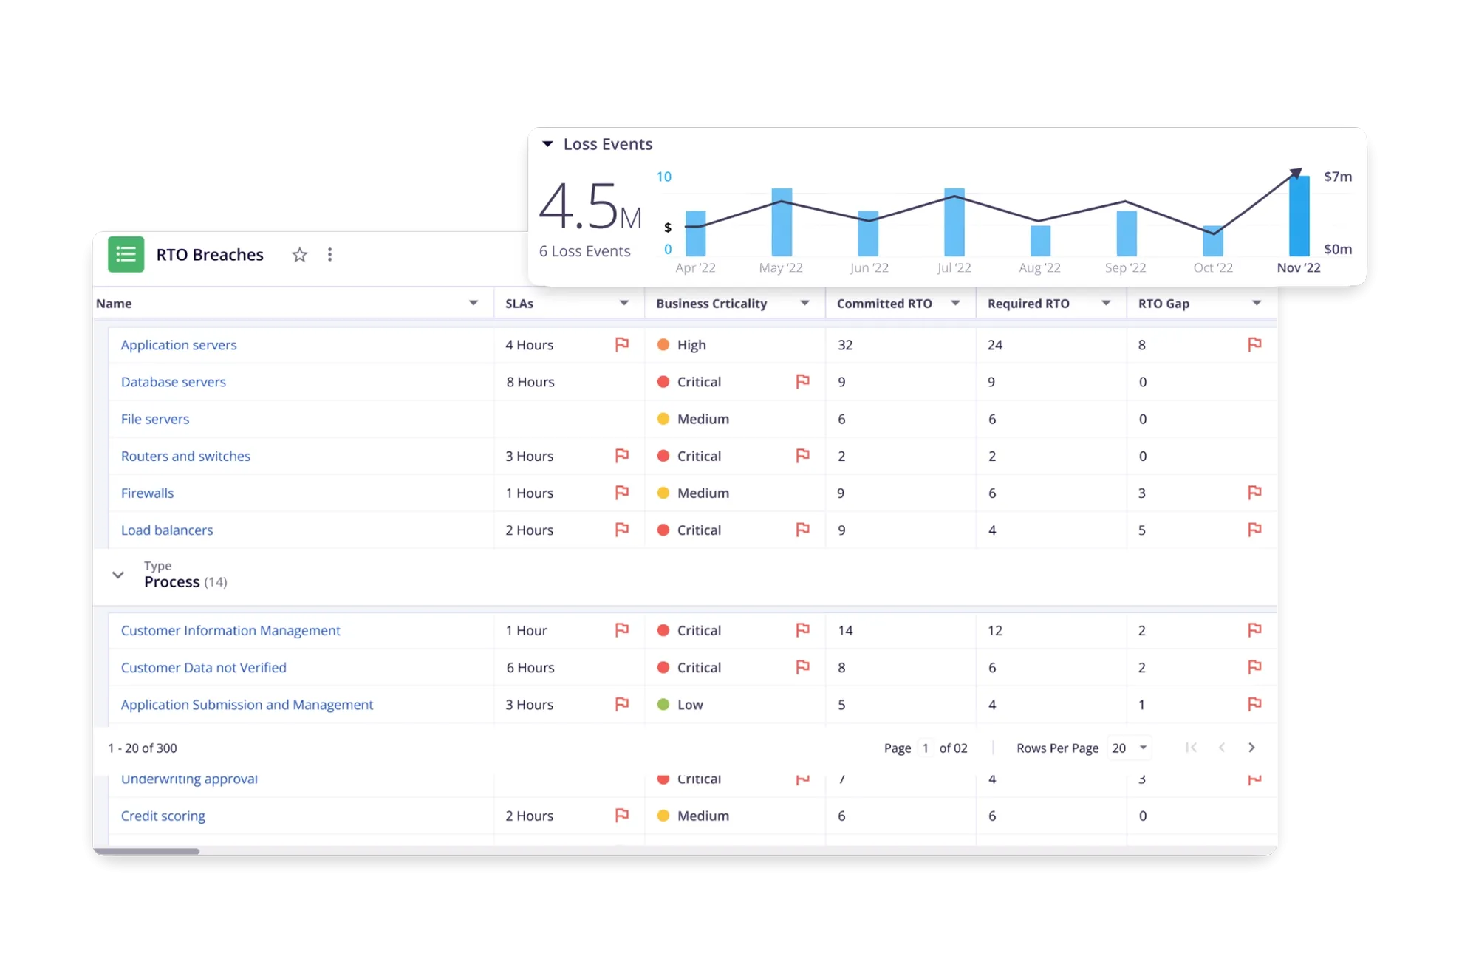Viewport: 1459px width, 970px height.
Task: Open Business Criticality column dropdown arrow
Action: [x=804, y=303]
